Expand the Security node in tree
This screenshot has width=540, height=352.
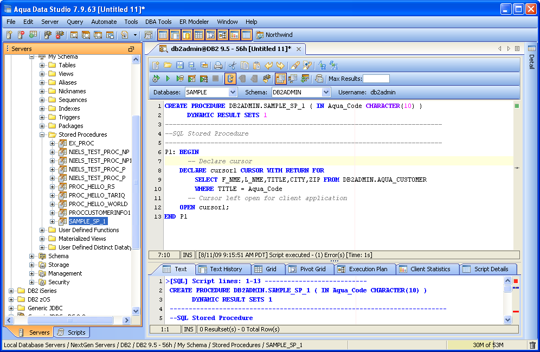pos(31,282)
